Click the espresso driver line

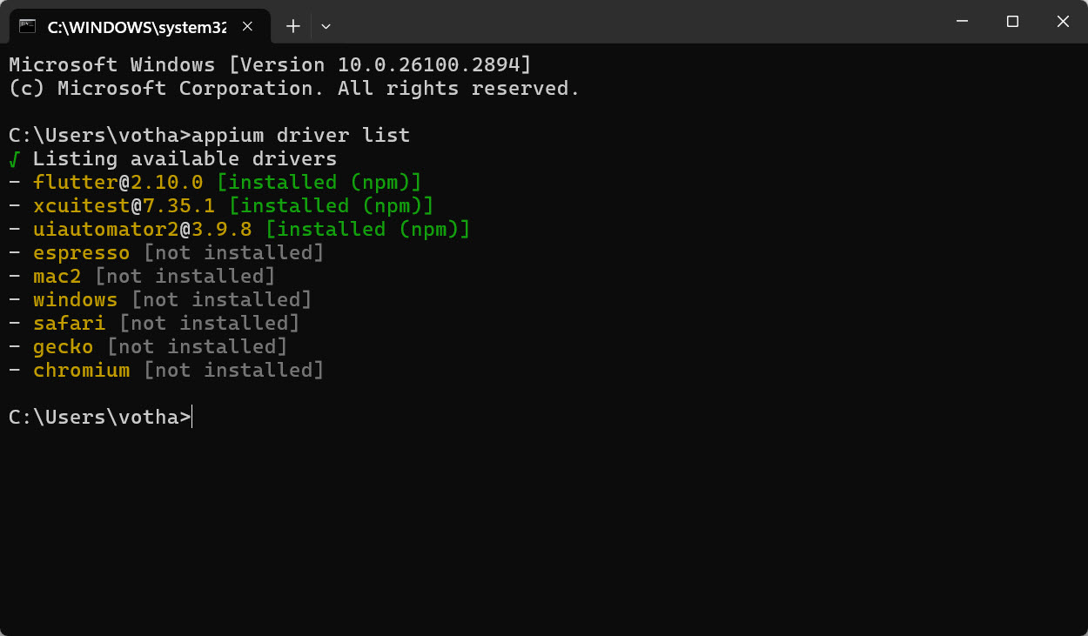pyautogui.click(x=166, y=253)
